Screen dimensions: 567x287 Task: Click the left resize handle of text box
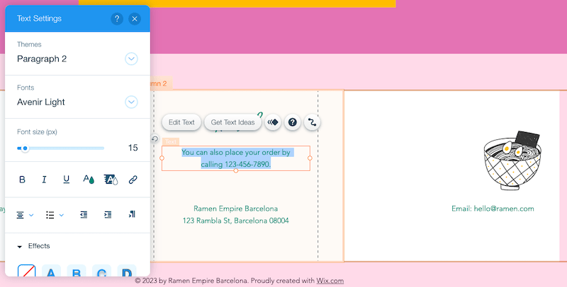pyautogui.click(x=162, y=158)
